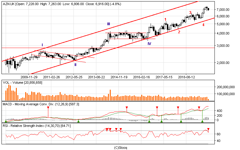Click the (-4.8%) change figure
The image size is (240, 150).
pos(115,4)
